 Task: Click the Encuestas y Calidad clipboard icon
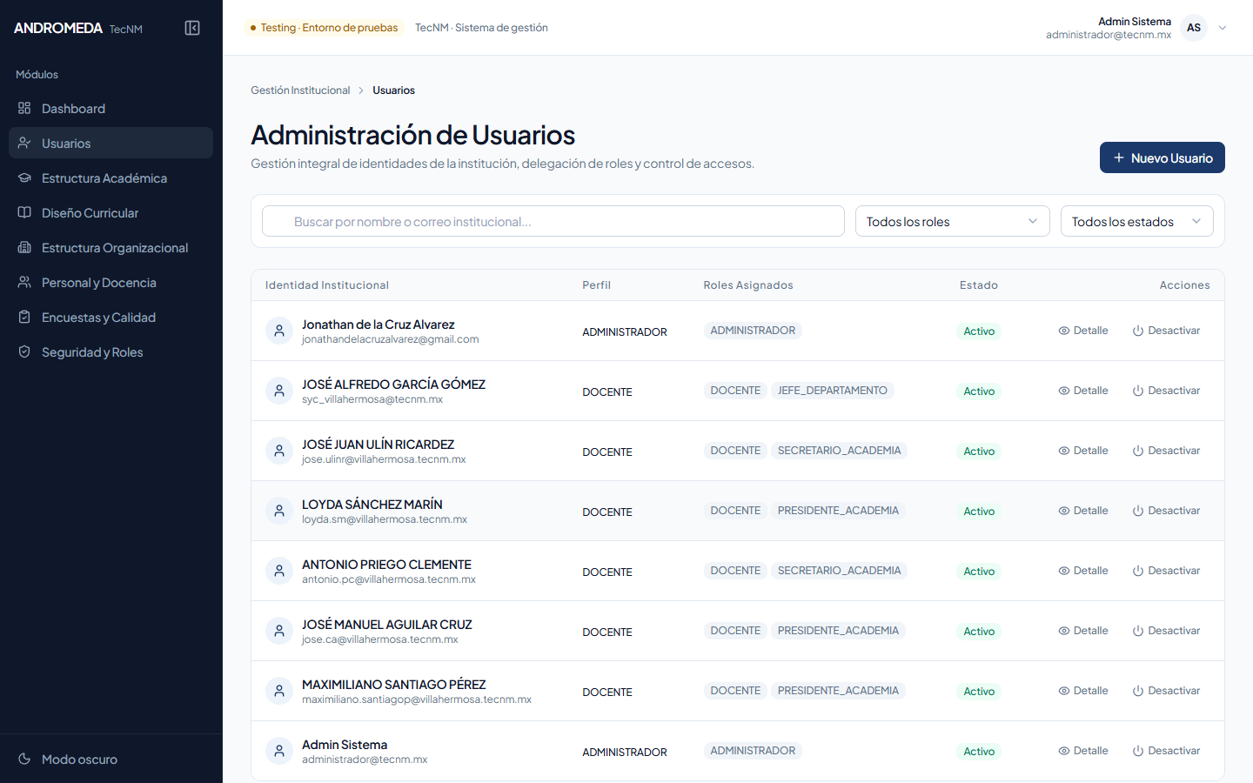(x=24, y=318)
